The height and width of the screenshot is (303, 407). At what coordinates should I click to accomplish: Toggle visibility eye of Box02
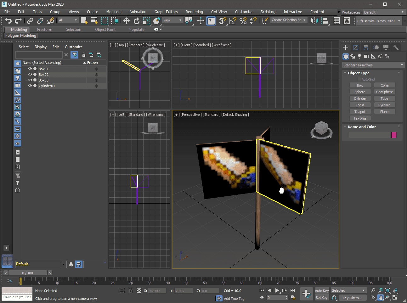pos(30,74)
